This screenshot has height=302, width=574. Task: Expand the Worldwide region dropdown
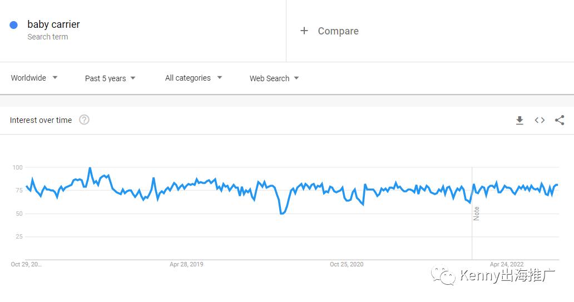[x=34, y=78]
